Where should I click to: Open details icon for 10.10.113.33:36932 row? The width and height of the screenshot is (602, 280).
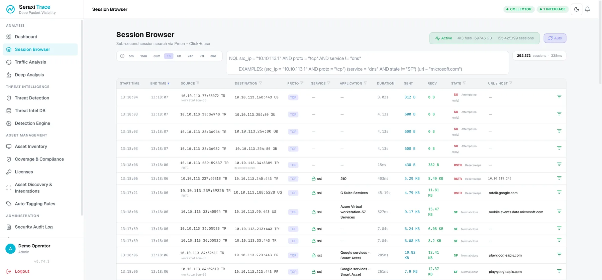[x=559, y=148]
